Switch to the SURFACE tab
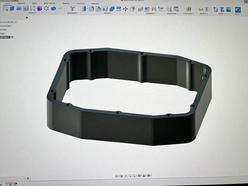 pos(21,3)
